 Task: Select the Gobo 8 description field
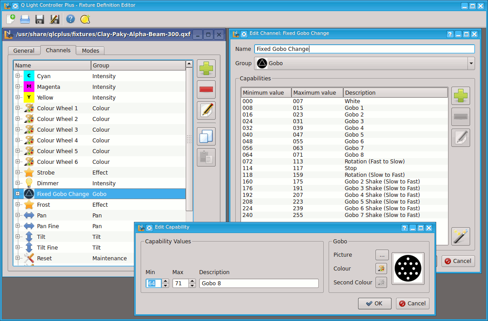pos(258,283)
